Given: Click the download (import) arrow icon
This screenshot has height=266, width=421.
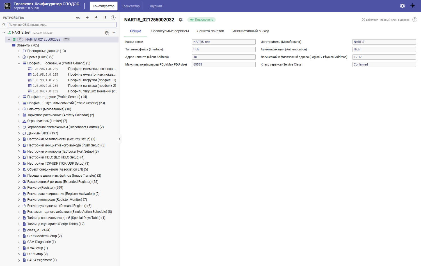Looking at the screenshot, I should point(96,18).
